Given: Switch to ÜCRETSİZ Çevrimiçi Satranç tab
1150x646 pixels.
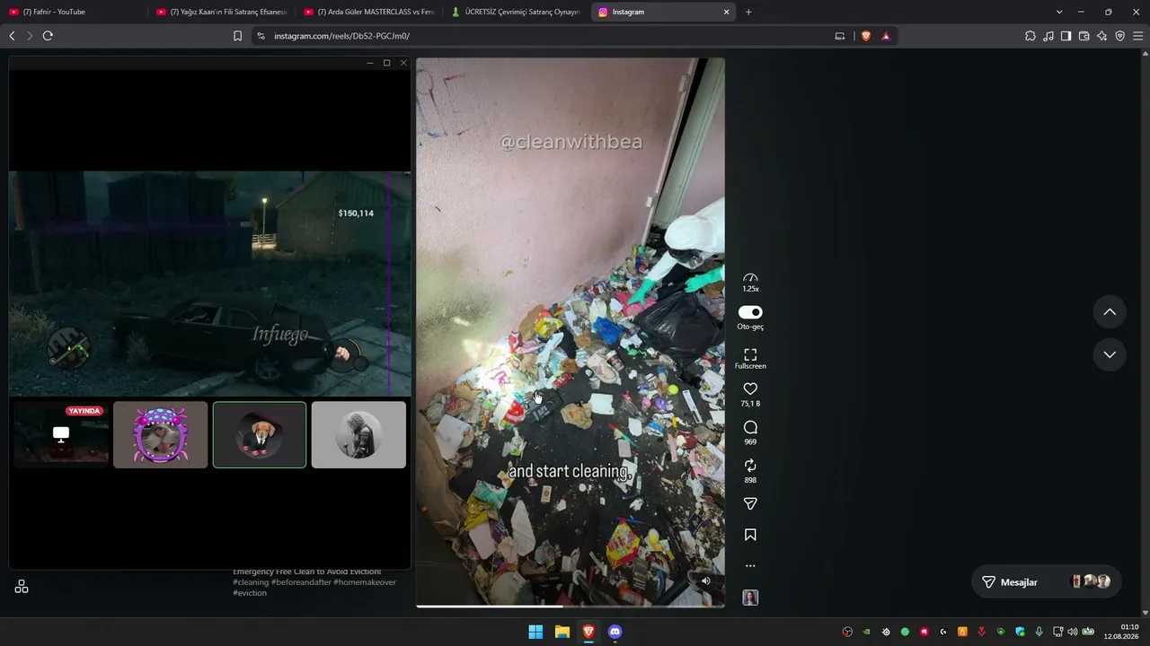Looking at the screenshot, I should coord(516,12).
